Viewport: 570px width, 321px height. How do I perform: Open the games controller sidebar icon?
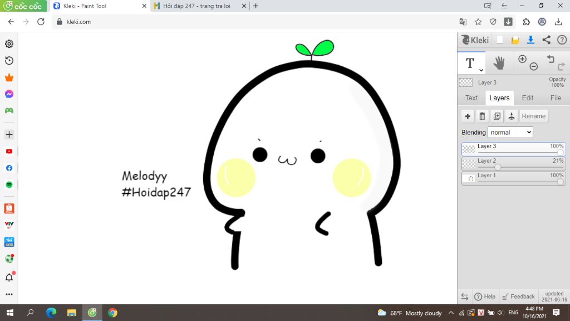(9, 111)
